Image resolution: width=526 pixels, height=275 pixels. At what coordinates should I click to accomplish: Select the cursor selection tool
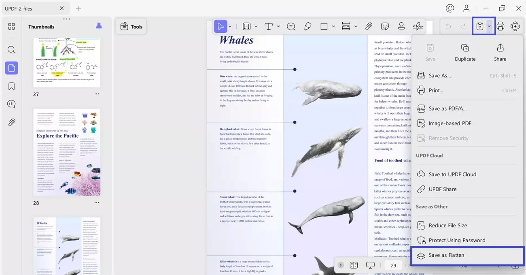(x=220, y=26)
